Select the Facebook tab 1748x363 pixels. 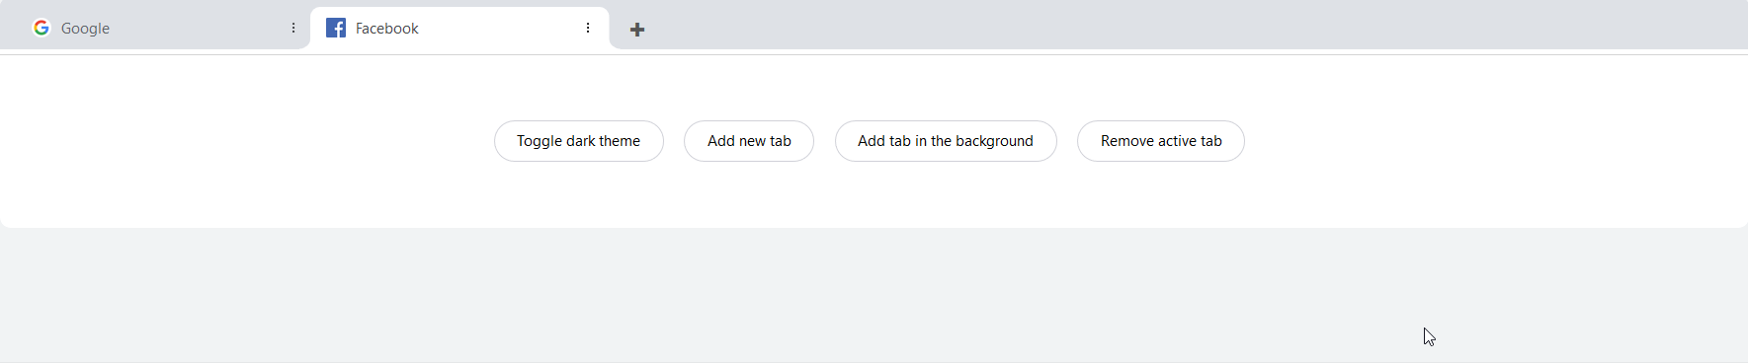click(459, 28)
